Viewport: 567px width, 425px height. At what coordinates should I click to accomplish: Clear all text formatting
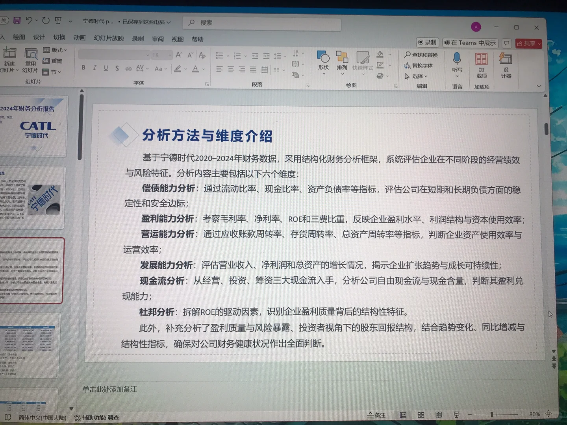(202, 55)
